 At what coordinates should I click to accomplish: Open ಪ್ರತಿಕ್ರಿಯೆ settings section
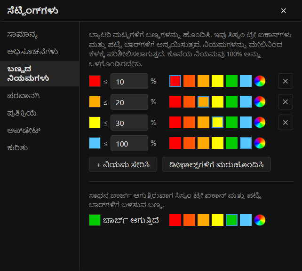pyautogui.click(x=40, y=113)
